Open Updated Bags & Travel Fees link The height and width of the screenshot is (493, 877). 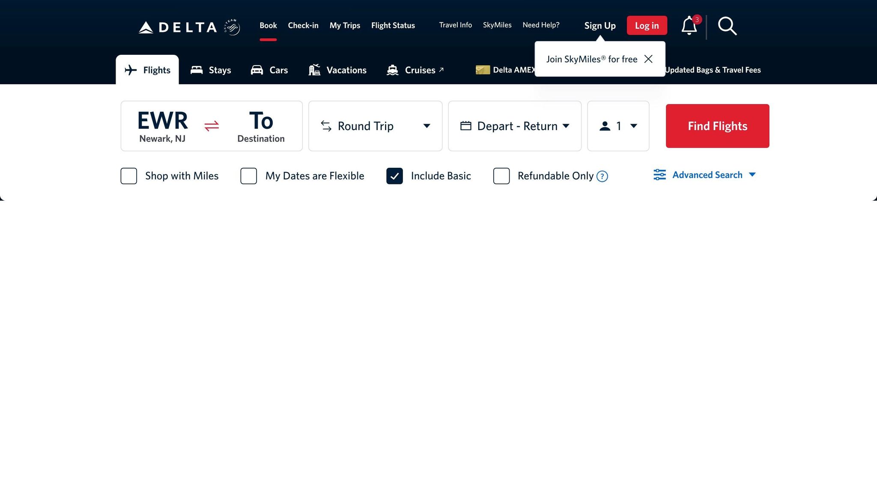click(713, 70)
